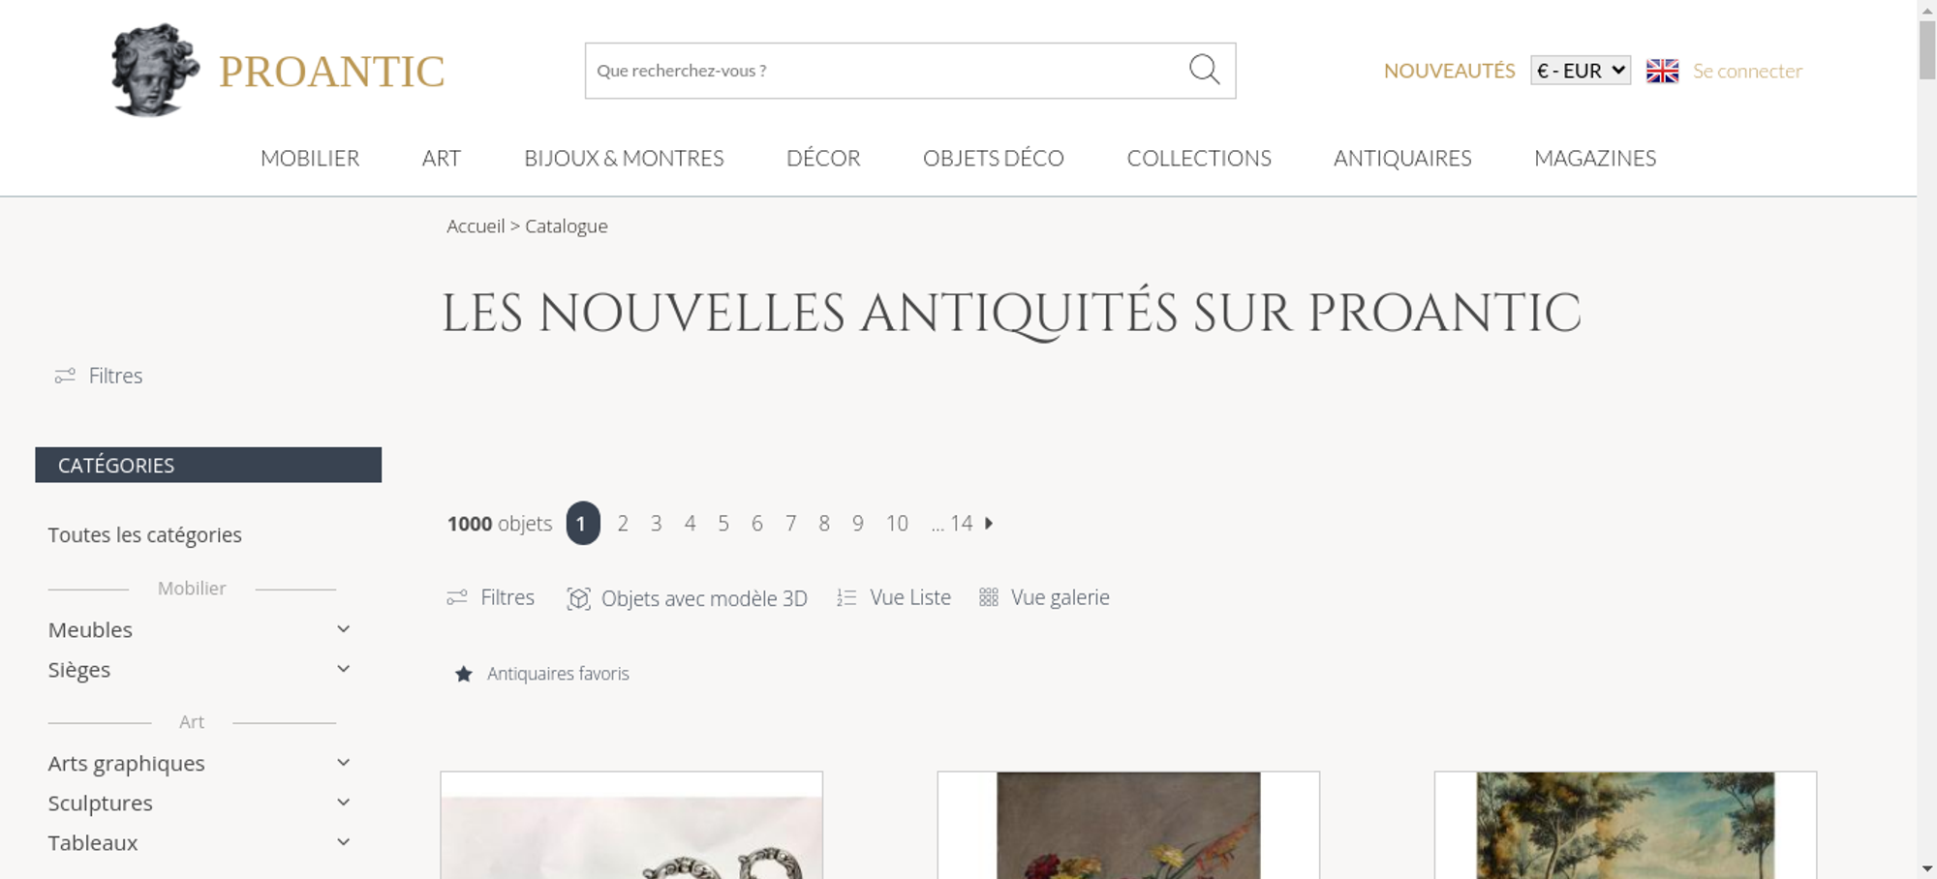Expand the Meubles category
The width and height of the screenshot is (1937, 879).
(343, 629)
